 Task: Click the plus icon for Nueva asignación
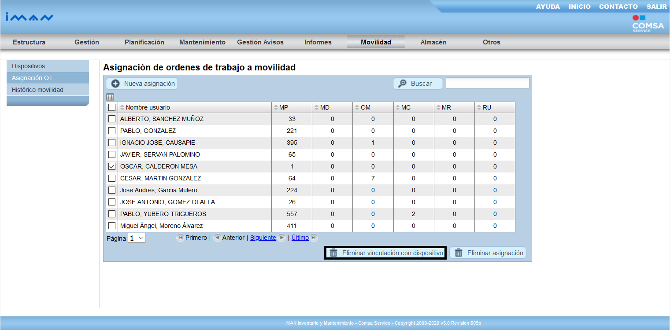point(115,84)
